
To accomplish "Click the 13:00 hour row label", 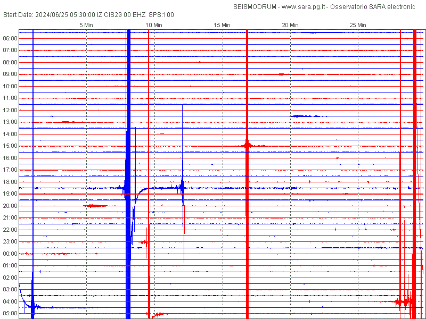I will (10, 122).
